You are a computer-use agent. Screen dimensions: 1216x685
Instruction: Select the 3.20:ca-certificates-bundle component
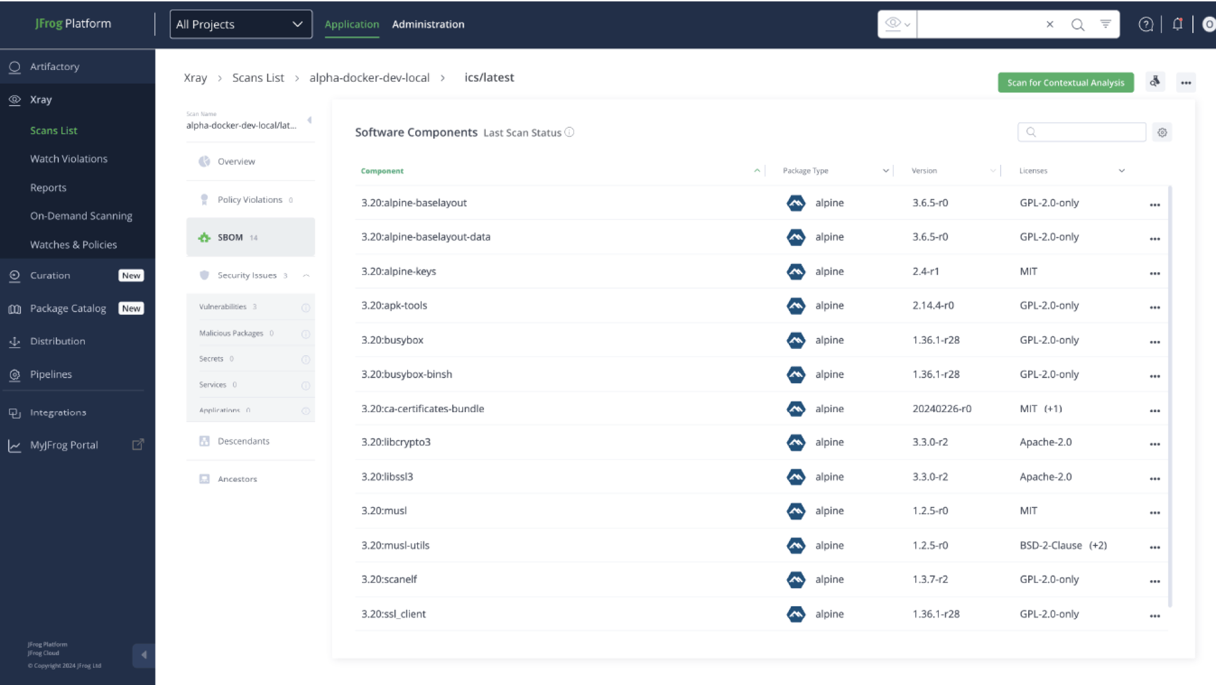423,409
